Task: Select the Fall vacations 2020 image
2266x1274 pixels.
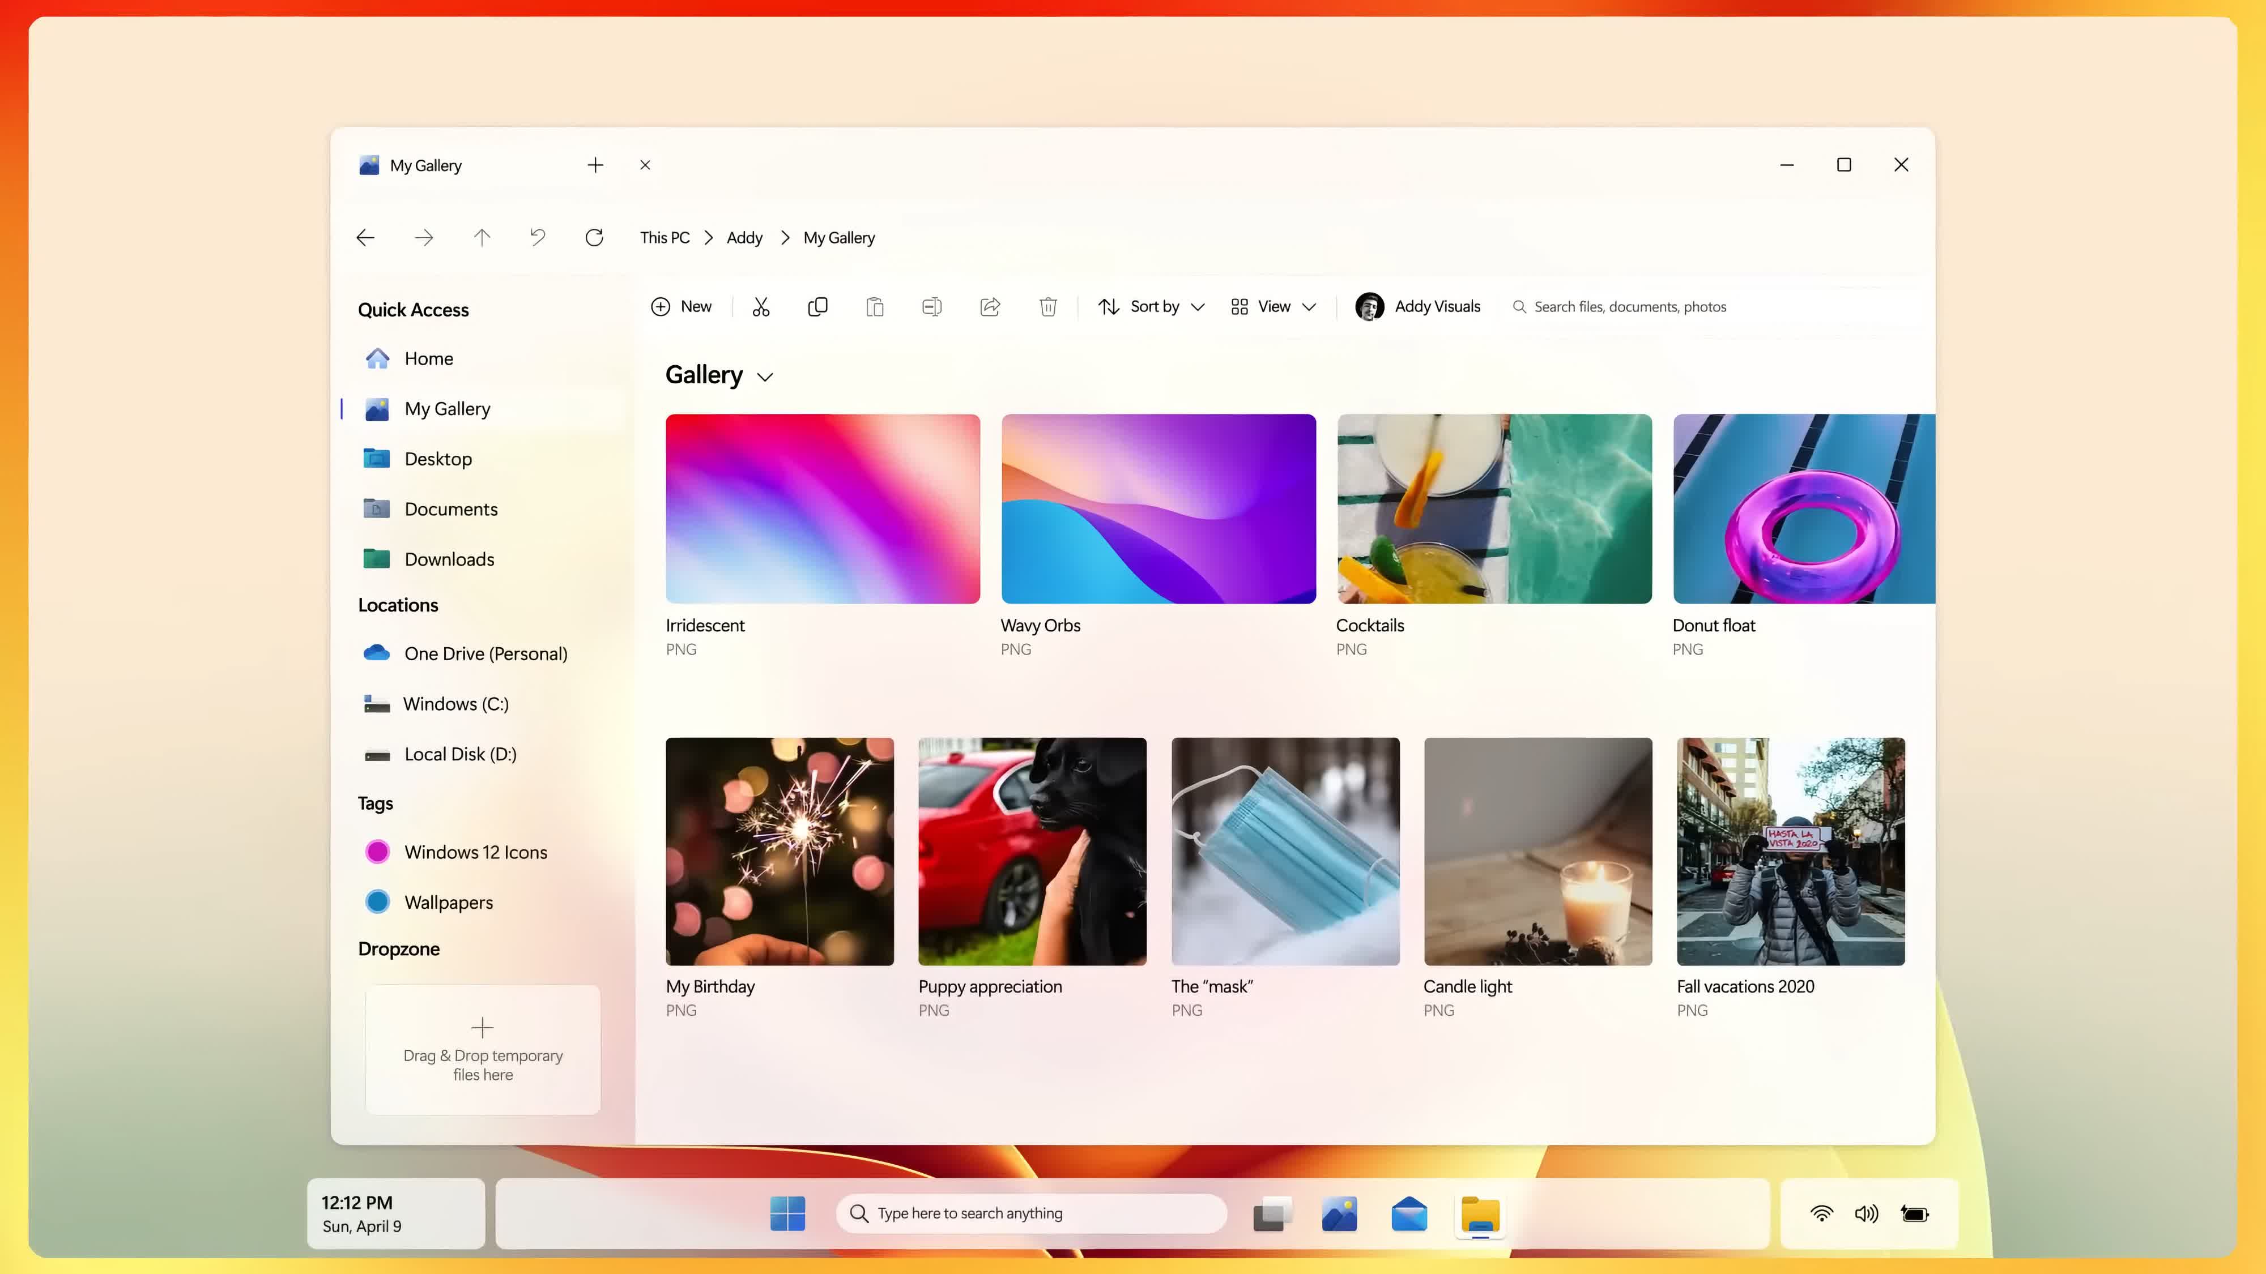Action: click(1791, 851)
